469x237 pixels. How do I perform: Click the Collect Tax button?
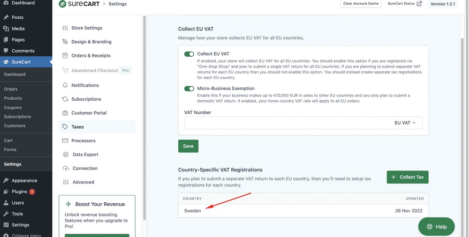pyautogui.click(x=407, y=177)
